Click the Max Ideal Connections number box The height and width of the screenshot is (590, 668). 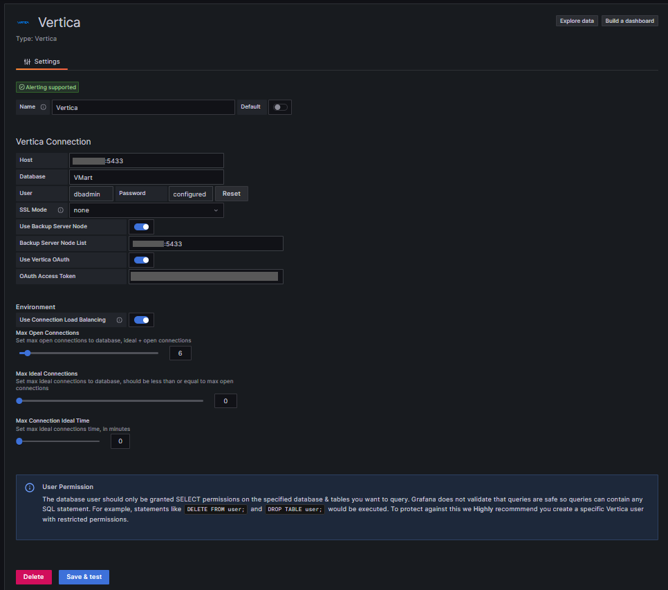click(225, 401)
